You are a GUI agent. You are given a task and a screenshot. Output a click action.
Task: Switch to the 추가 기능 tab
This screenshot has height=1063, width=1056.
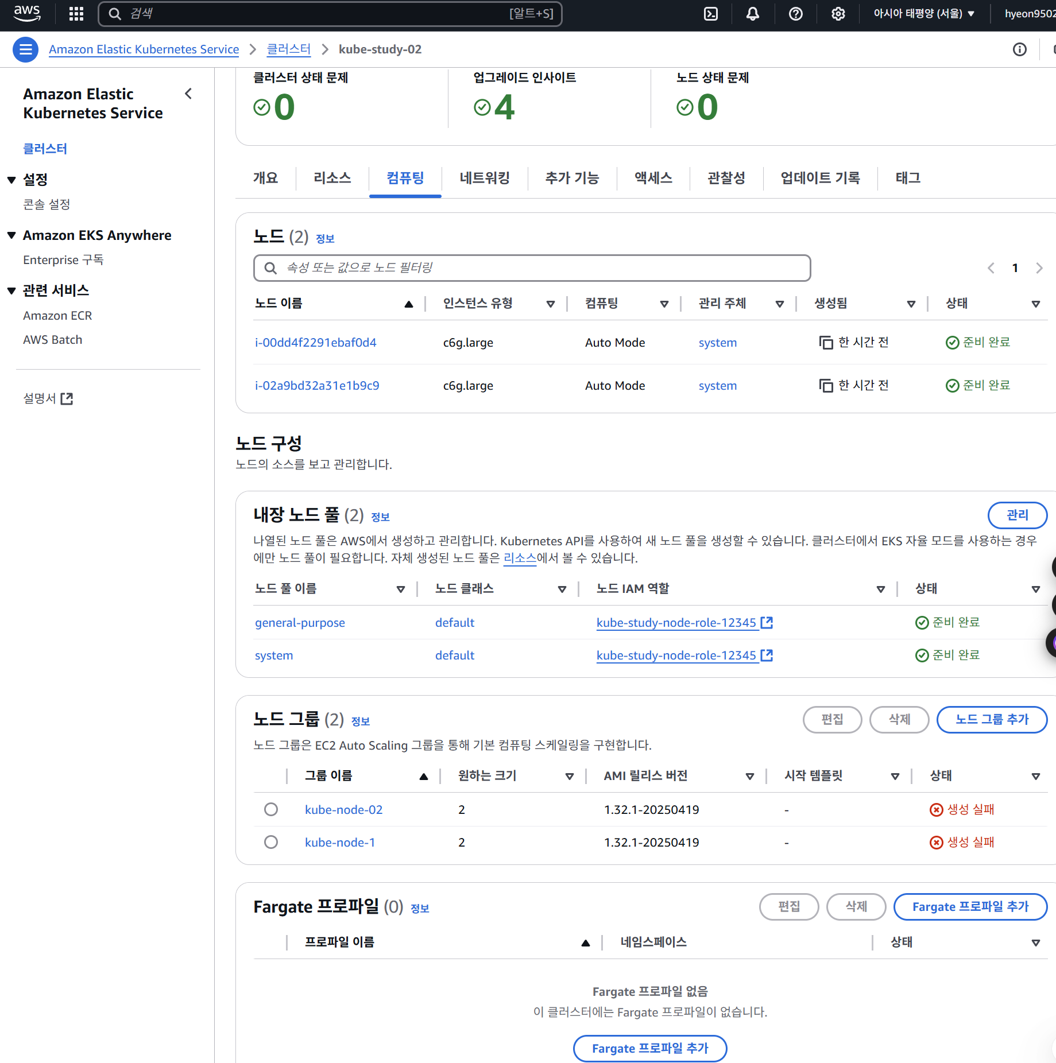point(572,178)
